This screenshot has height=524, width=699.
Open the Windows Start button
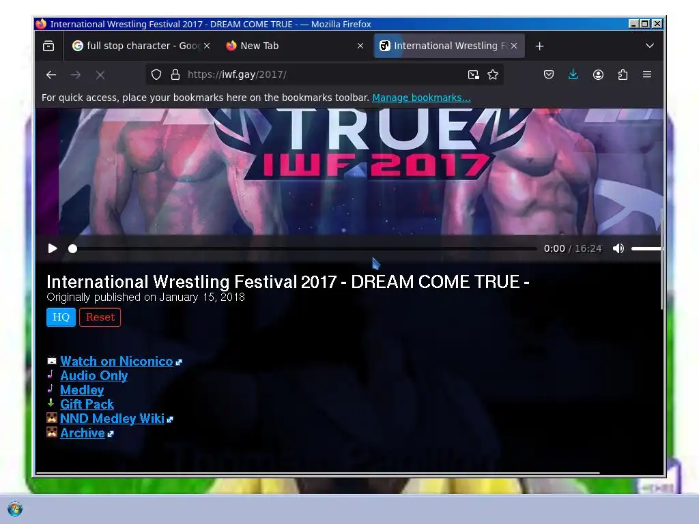(x=15, y=509)
